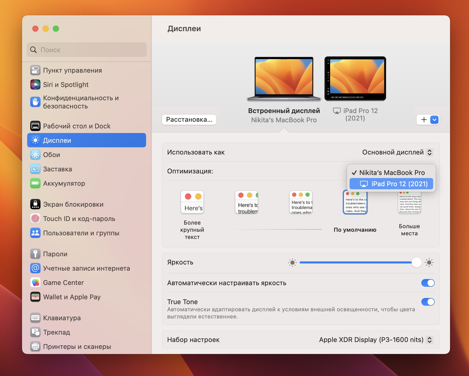469x376 pixels.
Task: Open Siri и Spotlight settings icon
Action: pyautogui.click(x=35, y=85)
